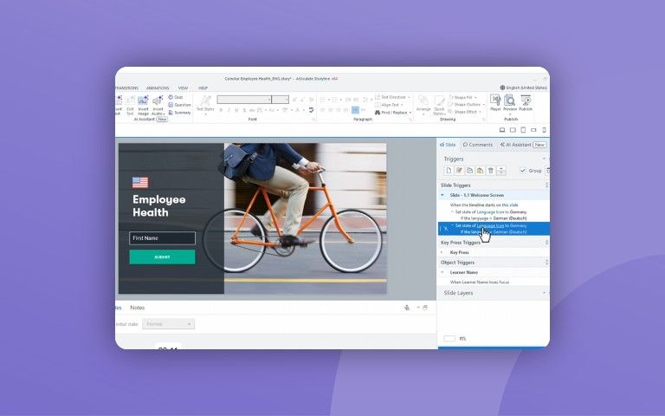Screen dimensions: 665x416
Task: Click the Edit trigger pencil icon
Action: 459,171
